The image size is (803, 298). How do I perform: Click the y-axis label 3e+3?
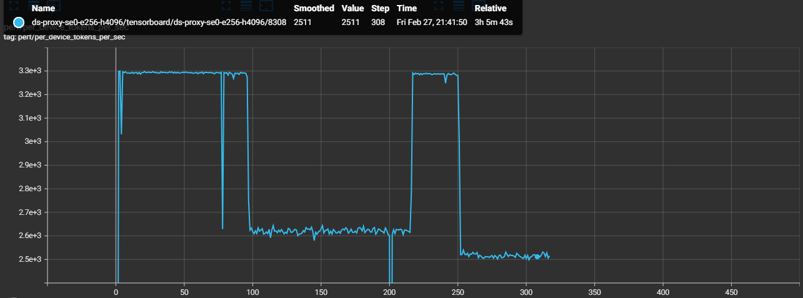click(x=33, y=141)
